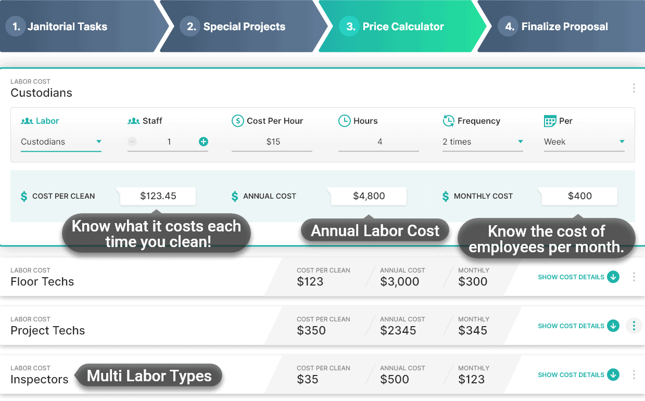Screen dimensions: 645x401
Task: Click the people icon next to Labor
Action: (26, 121)
